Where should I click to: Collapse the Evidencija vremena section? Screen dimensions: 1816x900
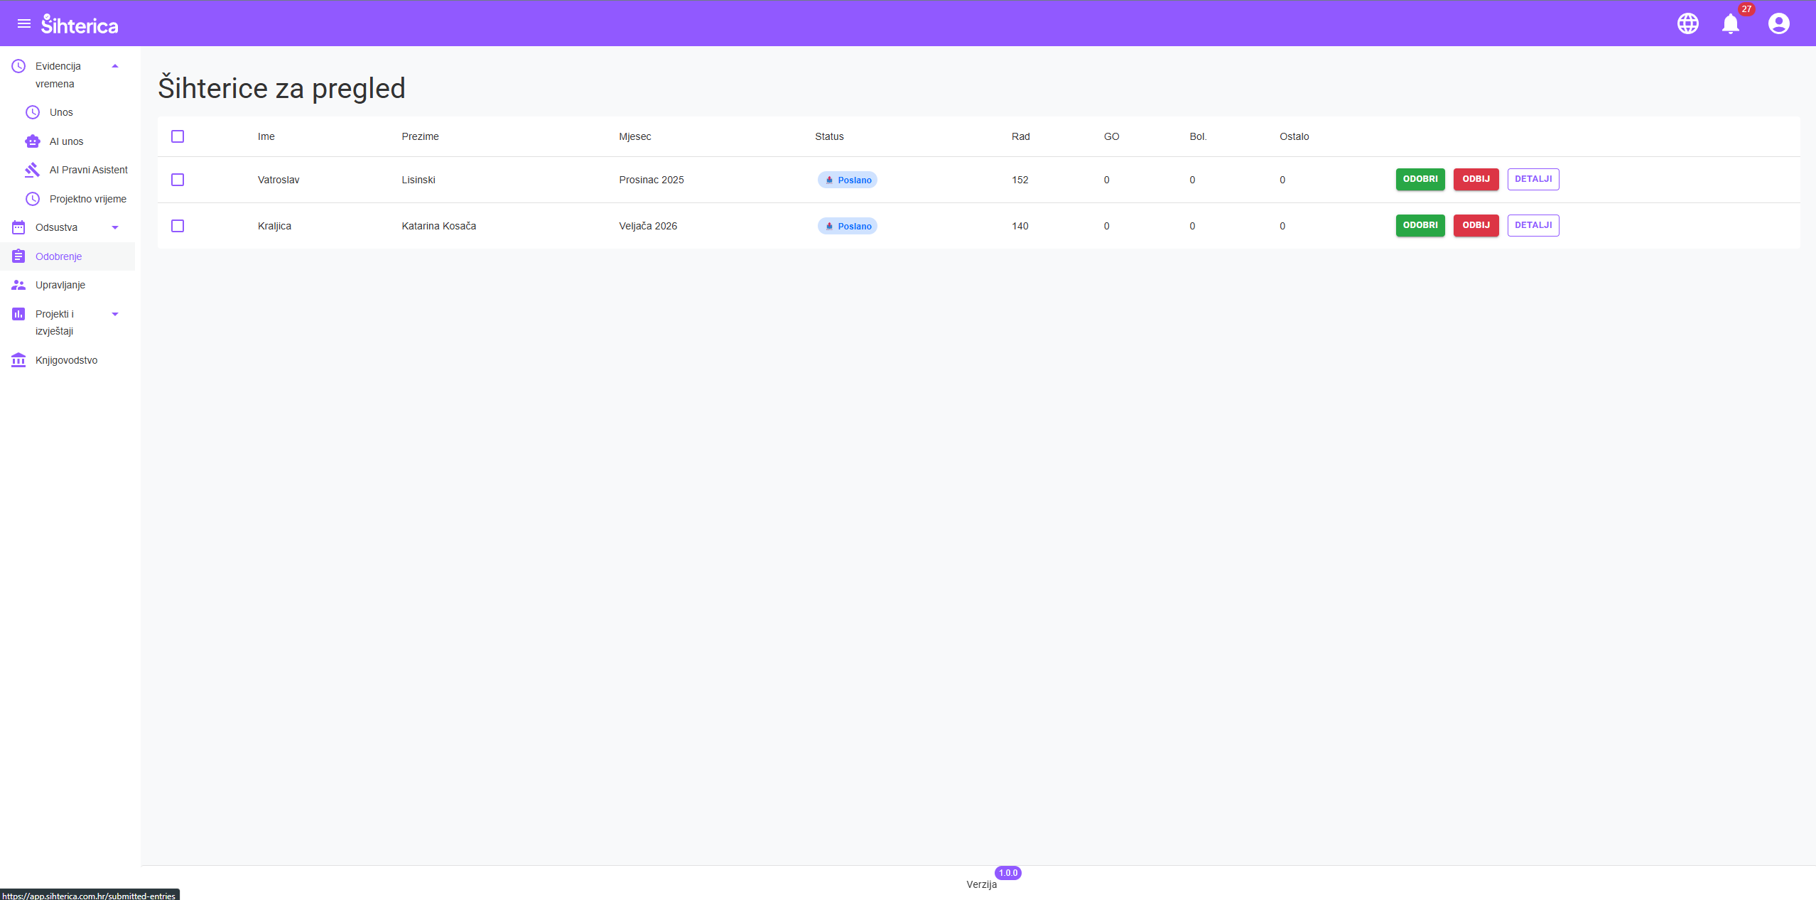(115, 66)
